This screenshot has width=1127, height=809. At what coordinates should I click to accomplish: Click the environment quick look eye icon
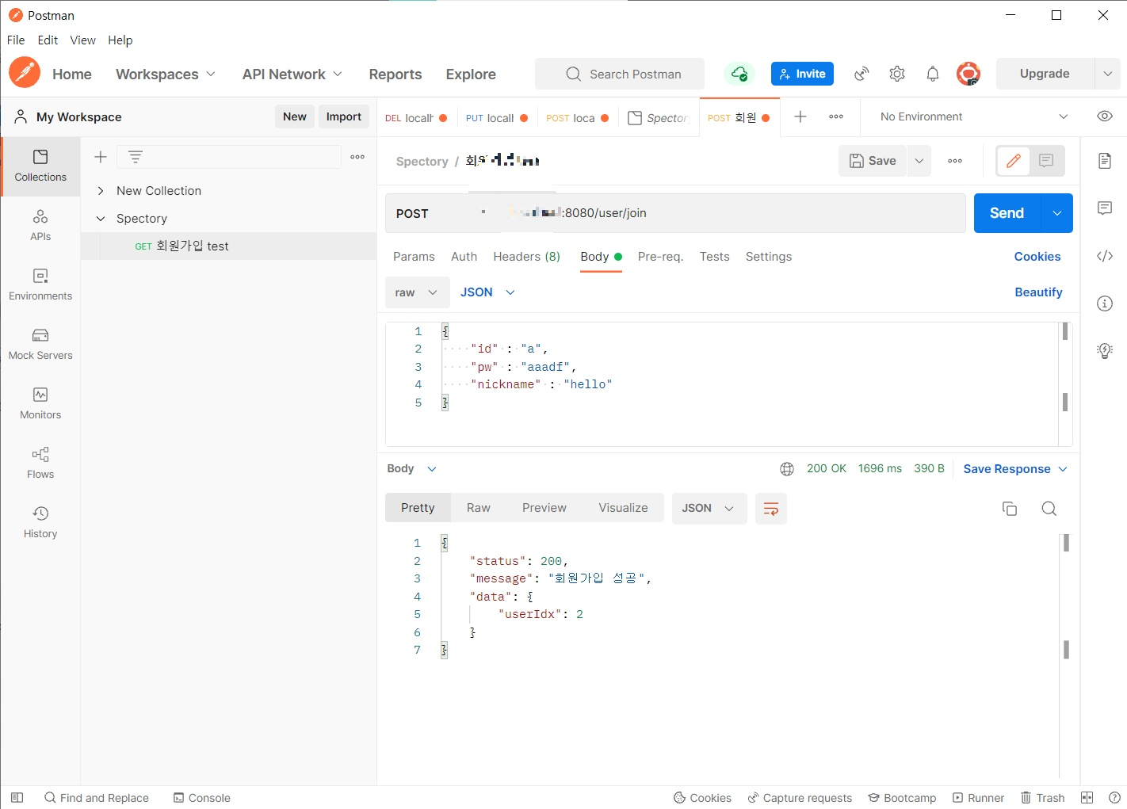click(1105, 116)
